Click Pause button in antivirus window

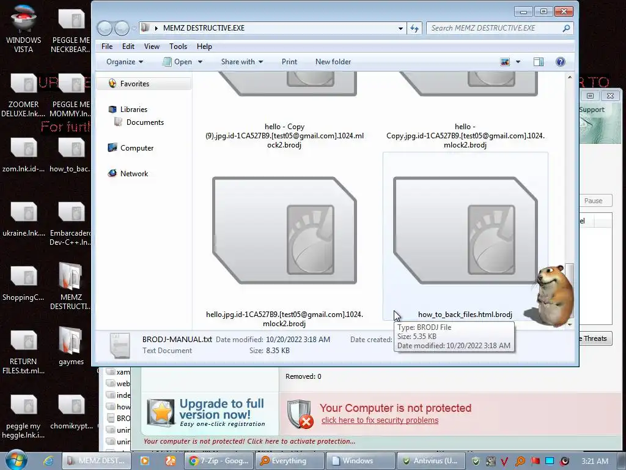(595, 201)
